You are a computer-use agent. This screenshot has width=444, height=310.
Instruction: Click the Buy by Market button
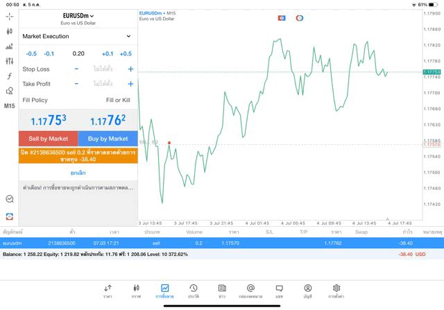point(108,139)
